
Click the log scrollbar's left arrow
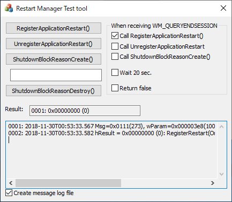(x=11, y=183)
